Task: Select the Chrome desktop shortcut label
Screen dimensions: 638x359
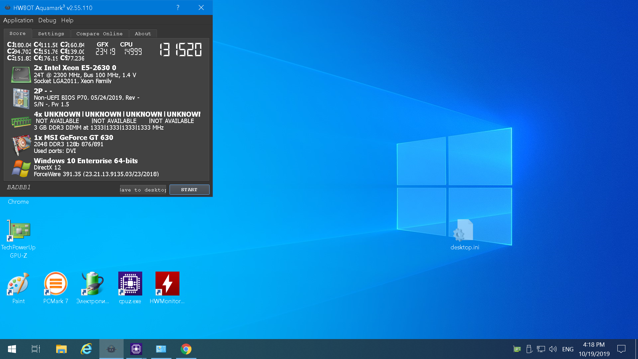Action: coord(18,202)
